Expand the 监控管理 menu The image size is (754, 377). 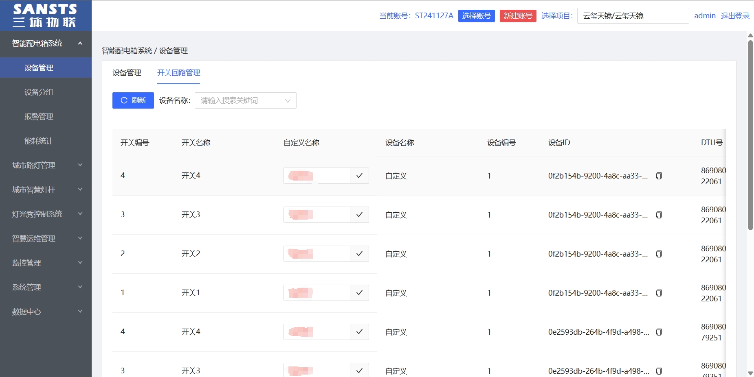click(46, 263)
